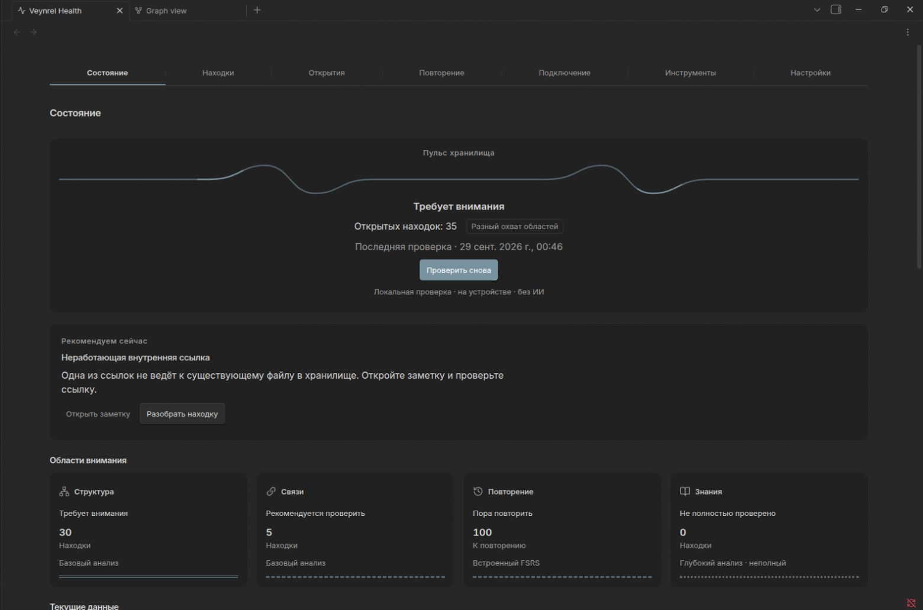Click the Открыть заметку button
Image resolution: width=923 pixels, height=610 pixels.
click(x=98, y=414)
